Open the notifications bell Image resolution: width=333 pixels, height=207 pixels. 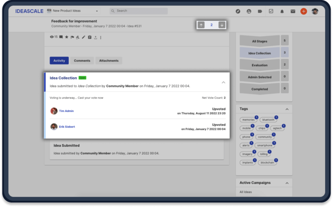pos(282,11)
